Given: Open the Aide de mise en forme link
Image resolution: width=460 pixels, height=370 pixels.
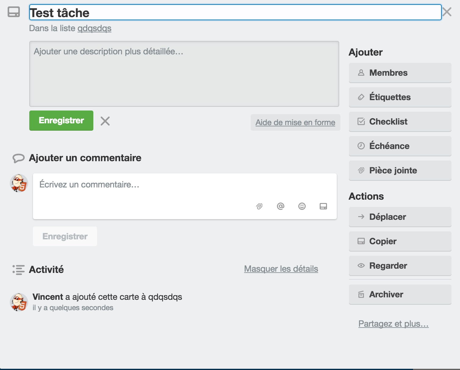Looking at the screenshot, I should point(295,122).
